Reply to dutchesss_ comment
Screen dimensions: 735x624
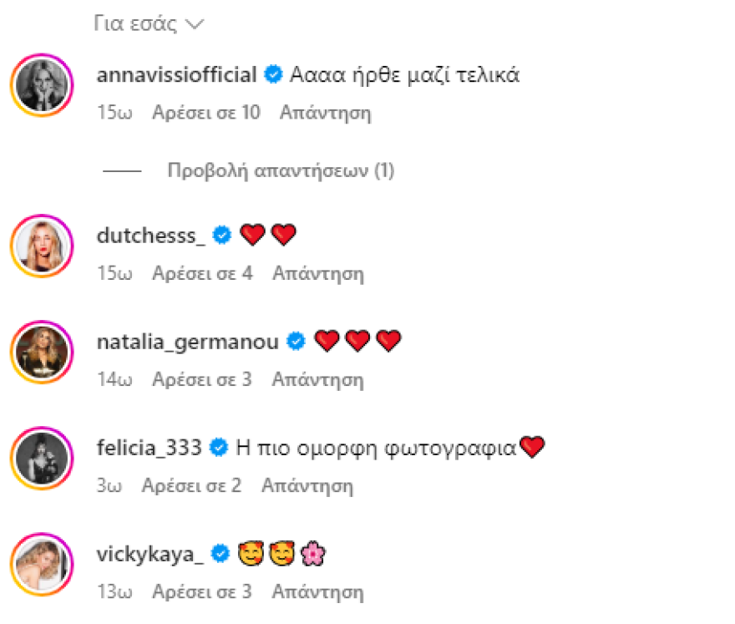[x=318, y=273]
